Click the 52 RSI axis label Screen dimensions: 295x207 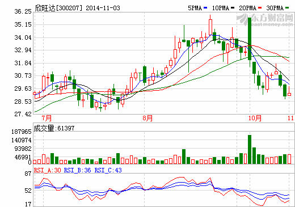click(x=28, y=191)
